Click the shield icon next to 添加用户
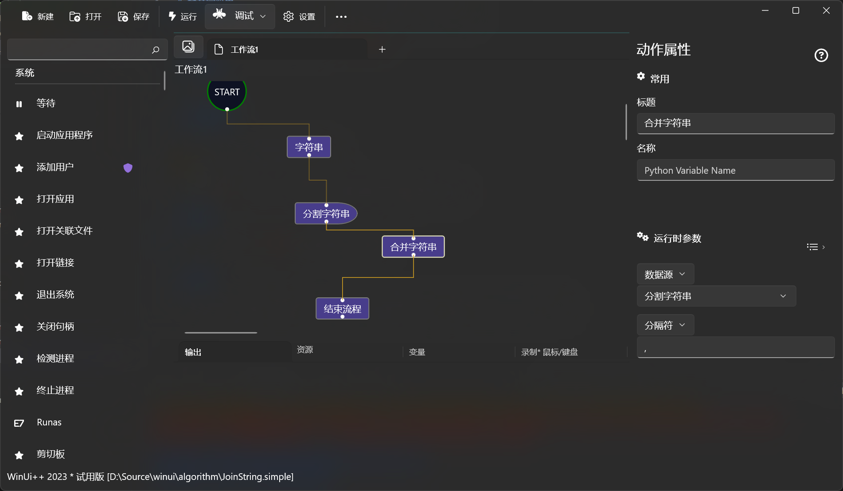 point(128,168)
